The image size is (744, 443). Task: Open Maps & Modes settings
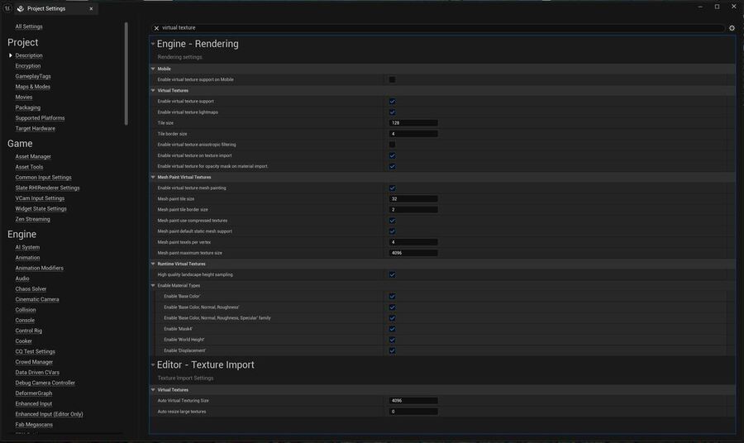pyautogui.click(x=33, y=87)
